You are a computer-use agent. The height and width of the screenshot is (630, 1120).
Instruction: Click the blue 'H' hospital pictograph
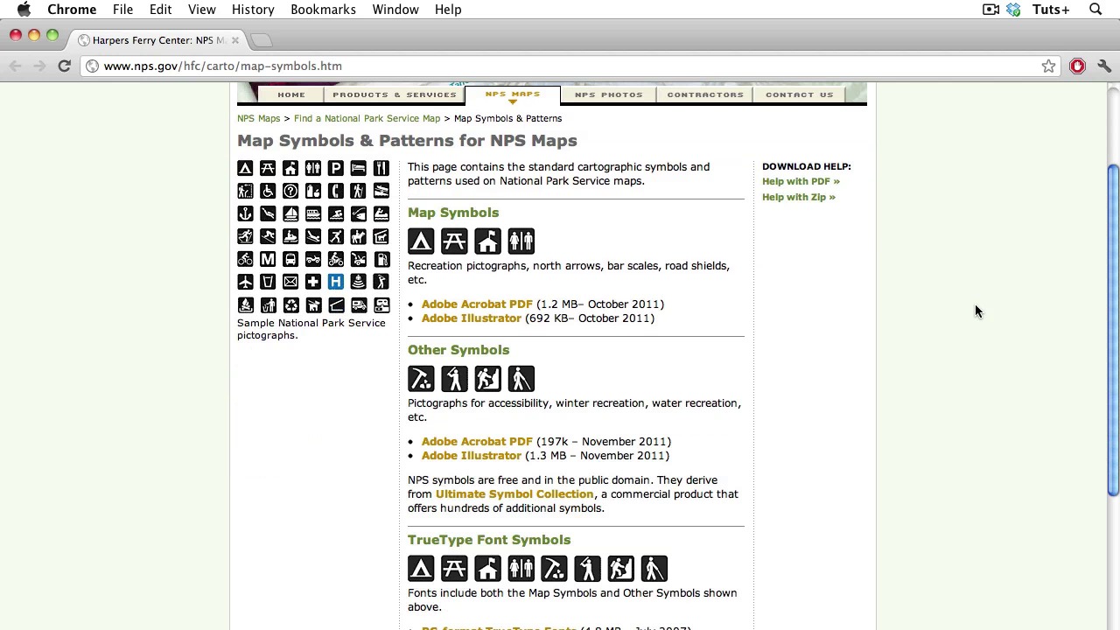click(336, 282)
